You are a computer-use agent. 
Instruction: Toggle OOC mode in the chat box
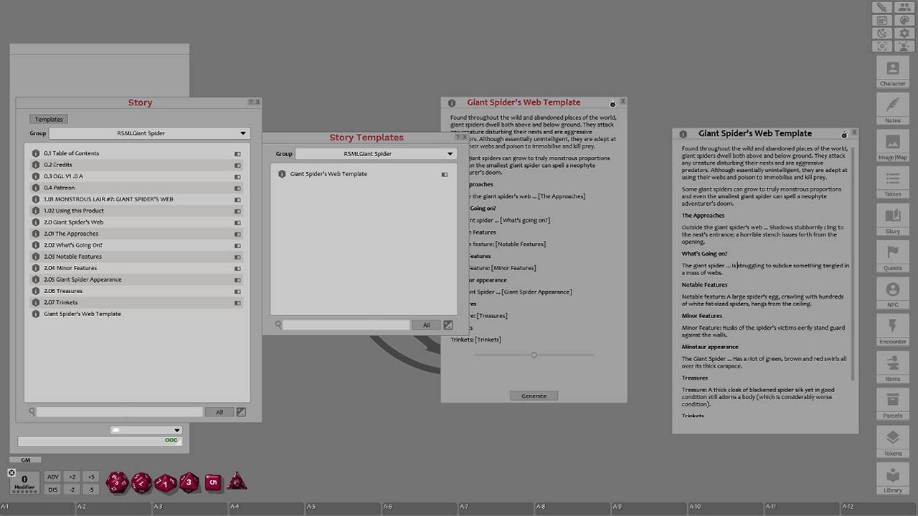point(171,440)
